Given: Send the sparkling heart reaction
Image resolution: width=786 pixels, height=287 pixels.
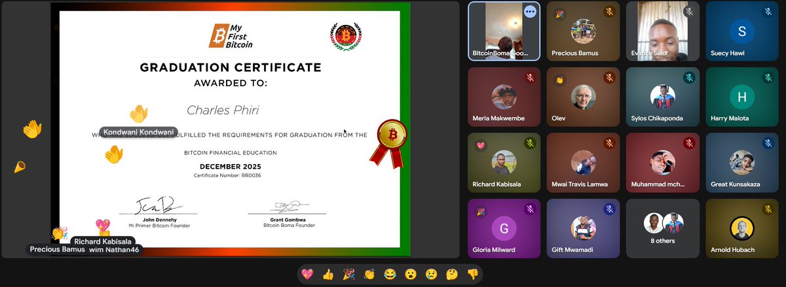Looking at the screenshot, I should click(308, 275).
